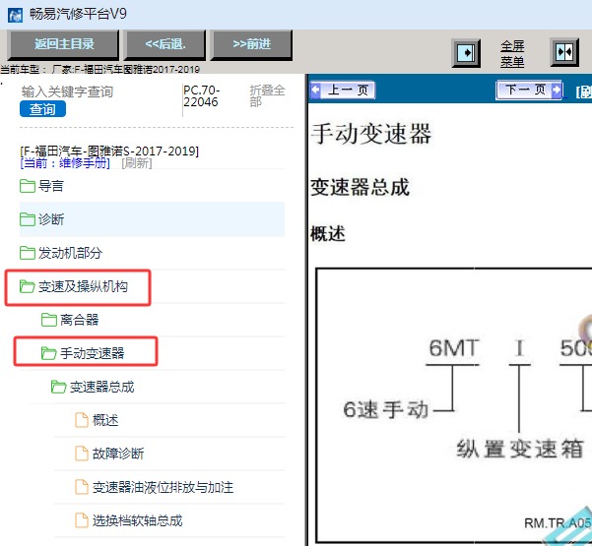Click document icon beside 变速器油液位排放与加注

(82, 488)
